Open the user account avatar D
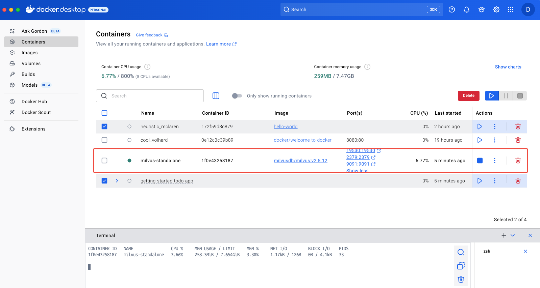 (x=528, y=9)
